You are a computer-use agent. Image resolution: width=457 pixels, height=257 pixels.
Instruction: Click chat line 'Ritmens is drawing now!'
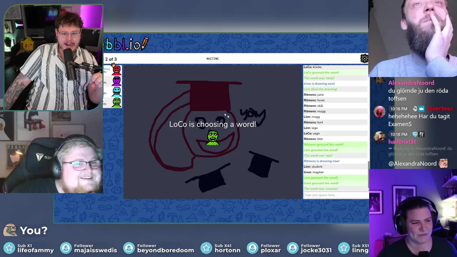pos(335,161)
